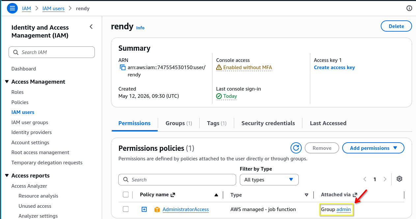
Task: Open IAM users in the sidebar
Action: pyautogui.click(x=23, y=112)
